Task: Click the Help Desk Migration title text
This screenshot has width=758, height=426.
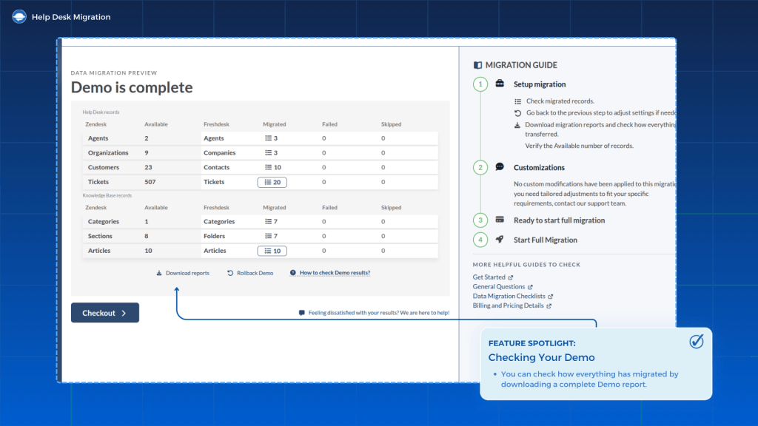Action: click(71, 17)
